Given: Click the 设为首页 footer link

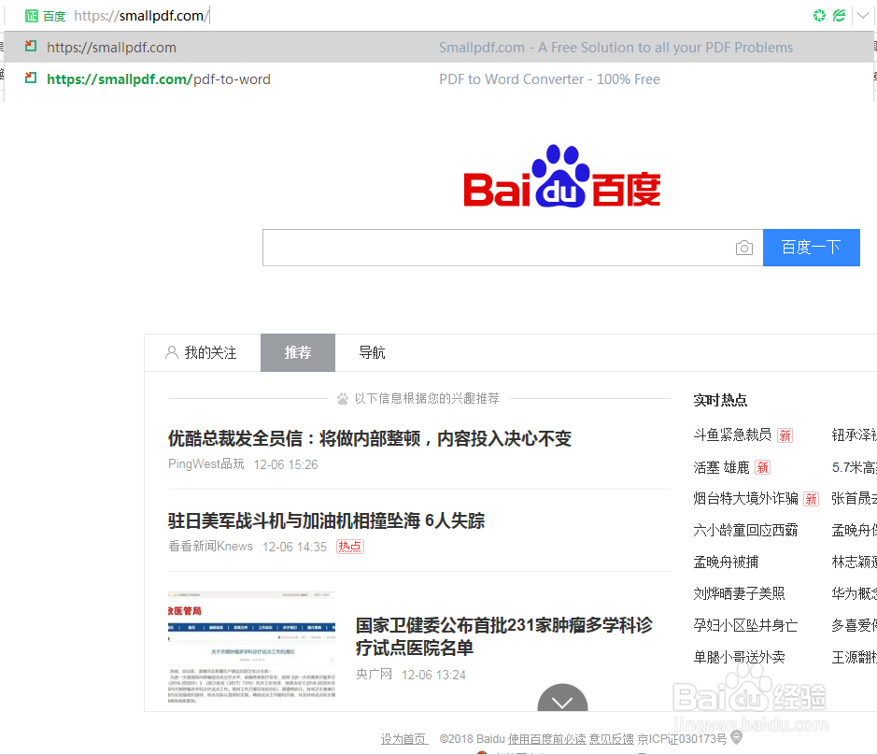Looking at the screenshot, I should click(x=403, y=739).
